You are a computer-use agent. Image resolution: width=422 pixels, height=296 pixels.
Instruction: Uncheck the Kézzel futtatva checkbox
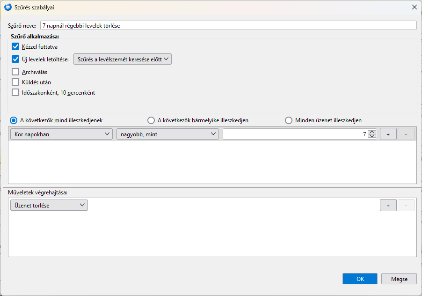pos(15,46)
